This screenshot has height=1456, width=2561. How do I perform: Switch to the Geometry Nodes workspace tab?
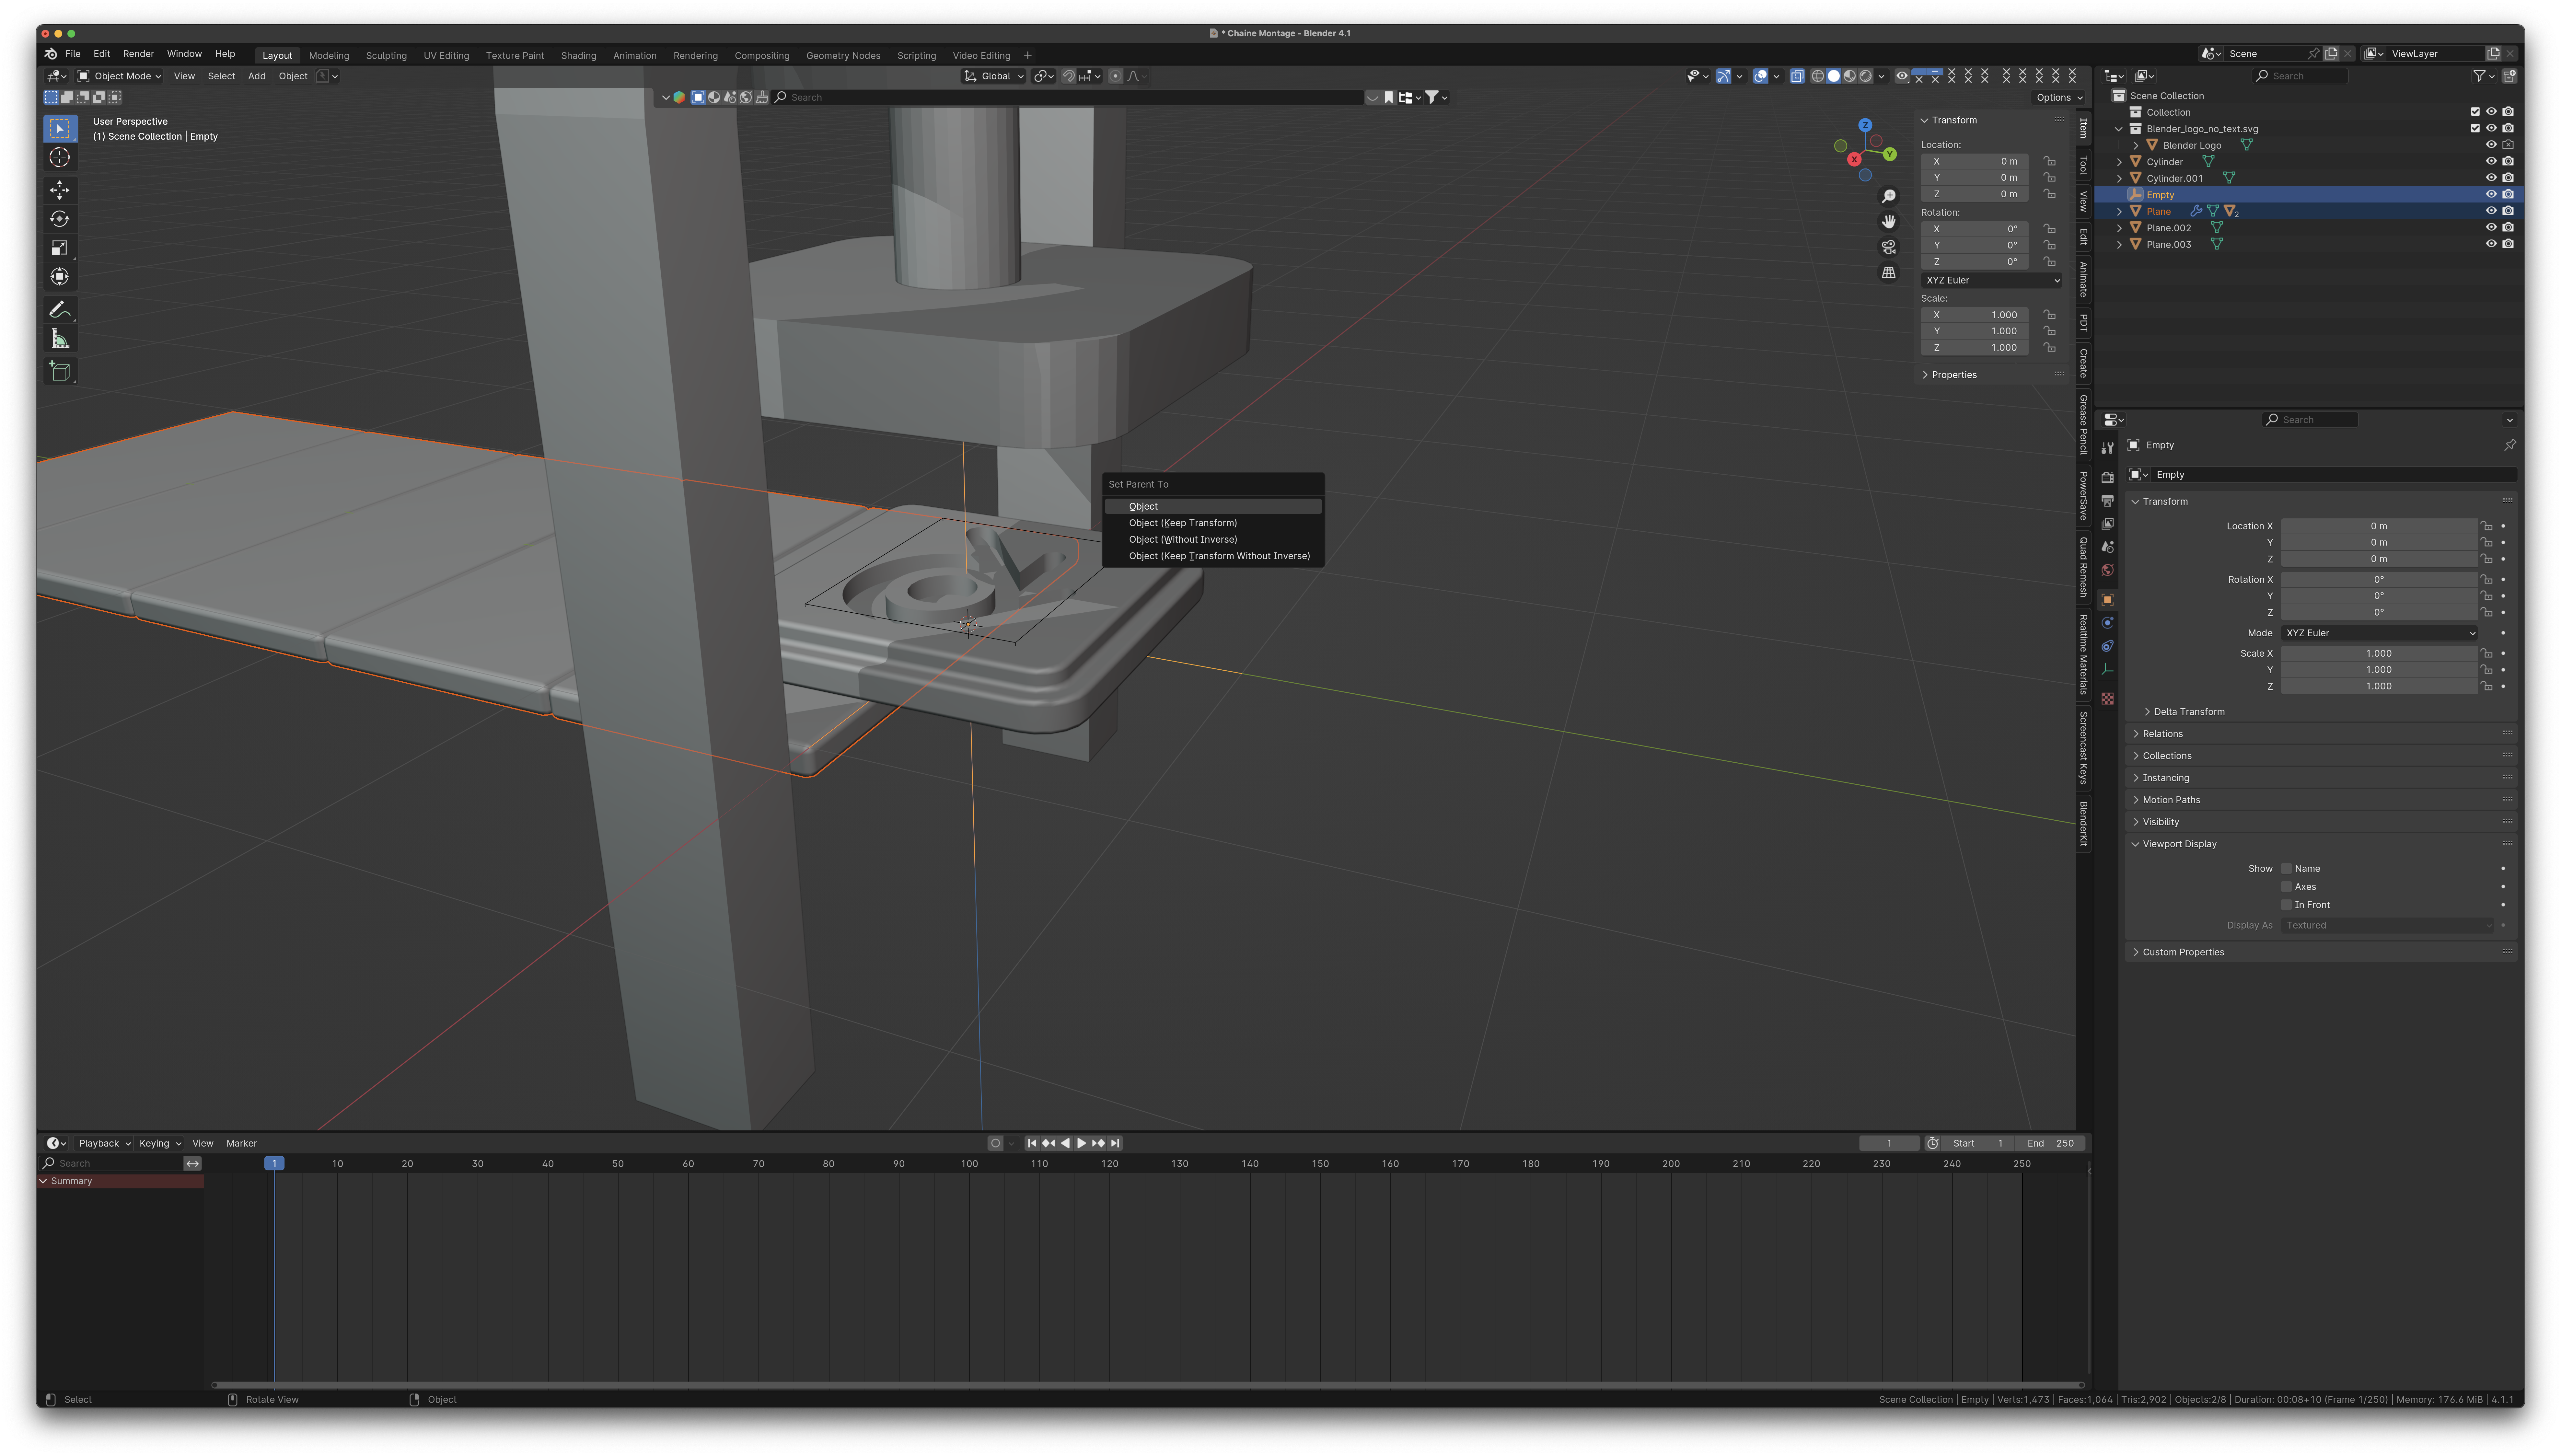(x=843, y=56)
